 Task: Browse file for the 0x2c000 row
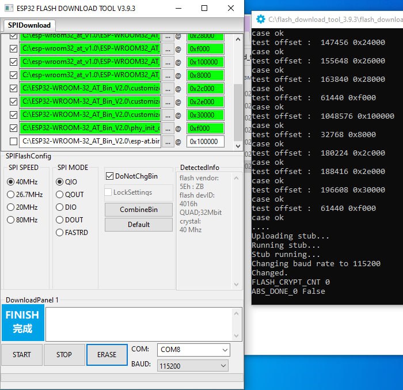tap(168, 89)
